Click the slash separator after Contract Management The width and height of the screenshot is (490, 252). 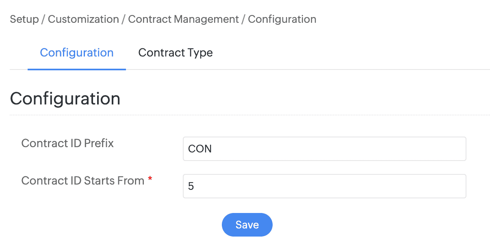(x=243, y=19)
